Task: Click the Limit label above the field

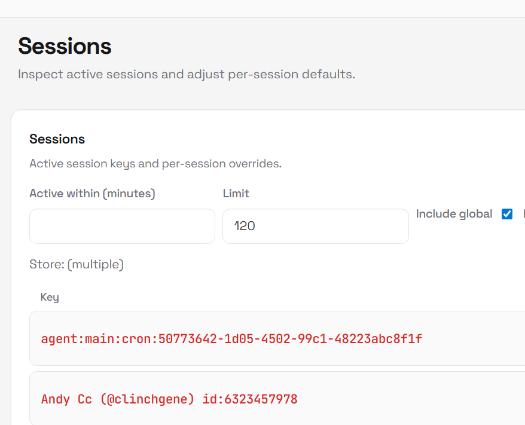Action: point(236,194)
